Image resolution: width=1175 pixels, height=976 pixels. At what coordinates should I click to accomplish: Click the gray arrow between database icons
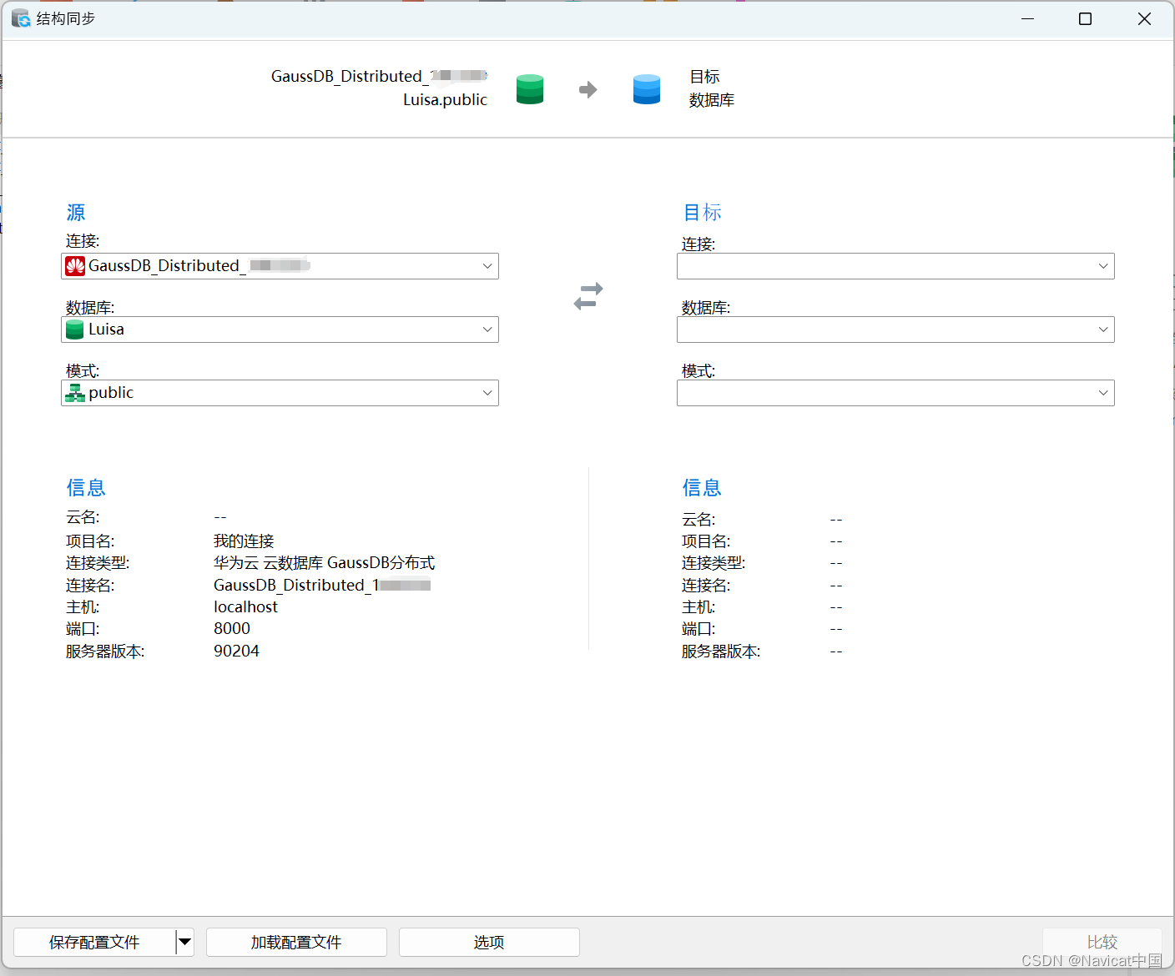click(588, 89)
